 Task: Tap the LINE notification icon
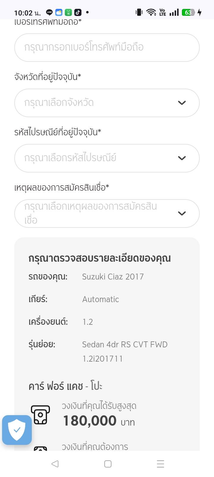49,12
